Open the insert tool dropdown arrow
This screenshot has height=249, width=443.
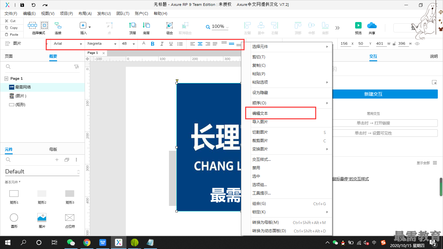pos(90,27)
